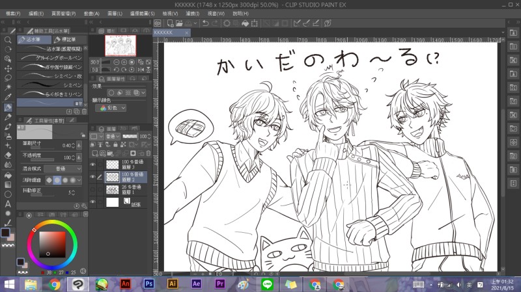Open the 檢視(V) menu

coord(170,14)
